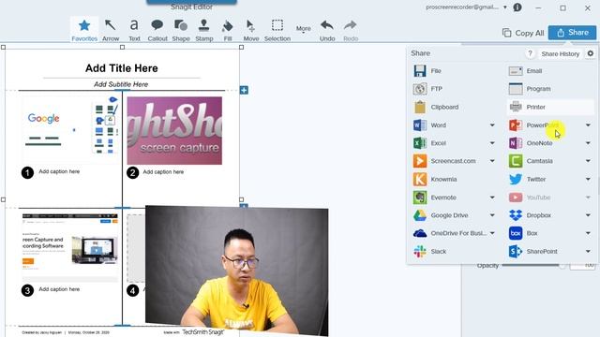
Task: Share to Program
Action: click(530, 89)
